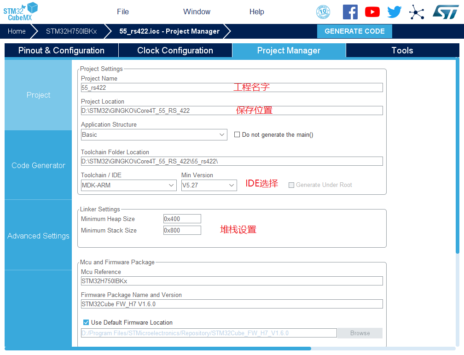Open the Min Version dropdown

pyautogui.click(x=209, y=186)
